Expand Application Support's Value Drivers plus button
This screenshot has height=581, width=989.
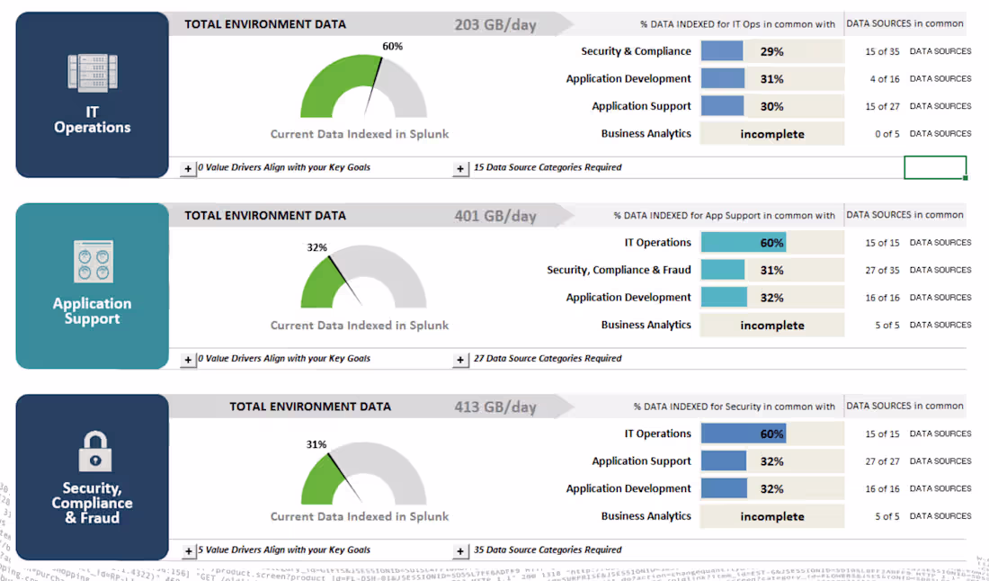click(190, 358)
